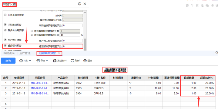Image resolution: width=218 pixels, height=109 pixels.
Task: Click the 打印 printer icon
Action: click(21, 61)
